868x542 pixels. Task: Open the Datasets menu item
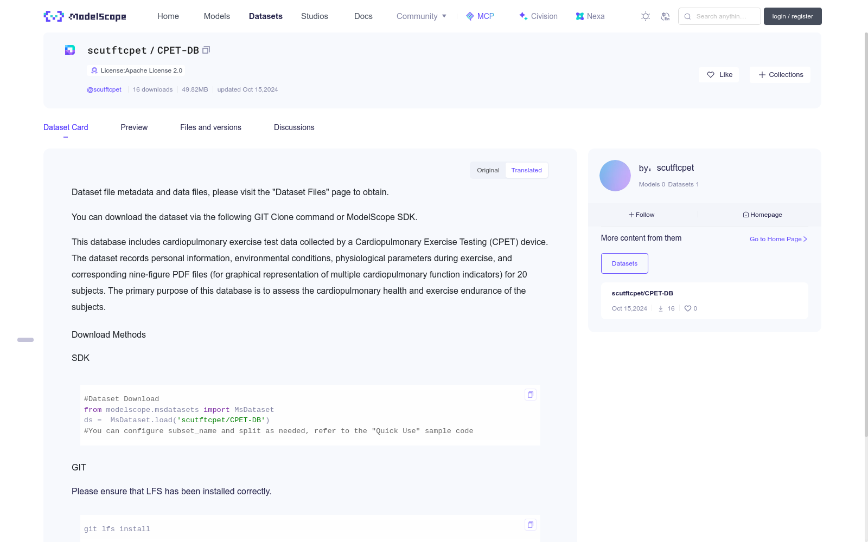coord(266,16)
